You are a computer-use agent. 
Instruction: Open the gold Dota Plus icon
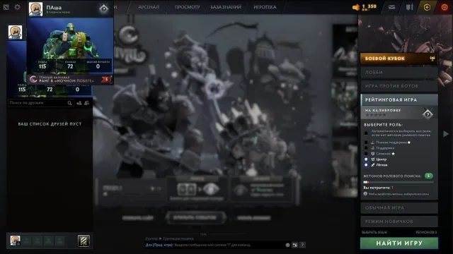[x=427, y=7]
